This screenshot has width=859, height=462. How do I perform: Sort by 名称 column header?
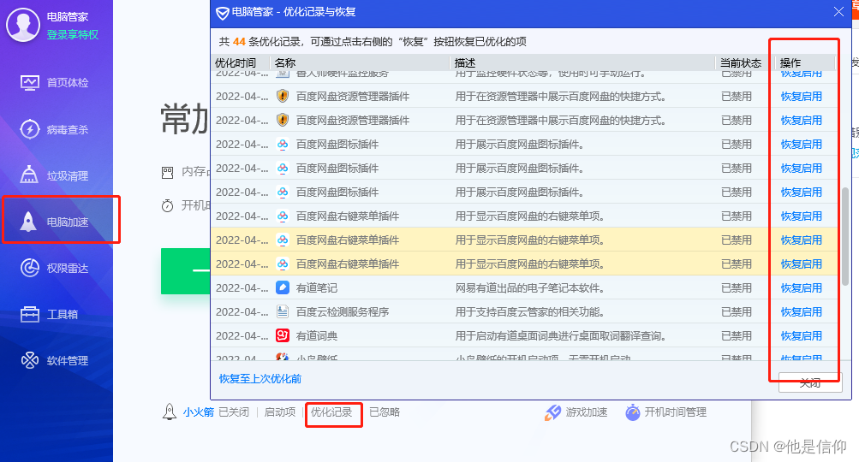(360, 63)
